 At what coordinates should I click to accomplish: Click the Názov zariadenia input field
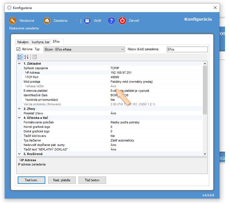pos(187,49)
